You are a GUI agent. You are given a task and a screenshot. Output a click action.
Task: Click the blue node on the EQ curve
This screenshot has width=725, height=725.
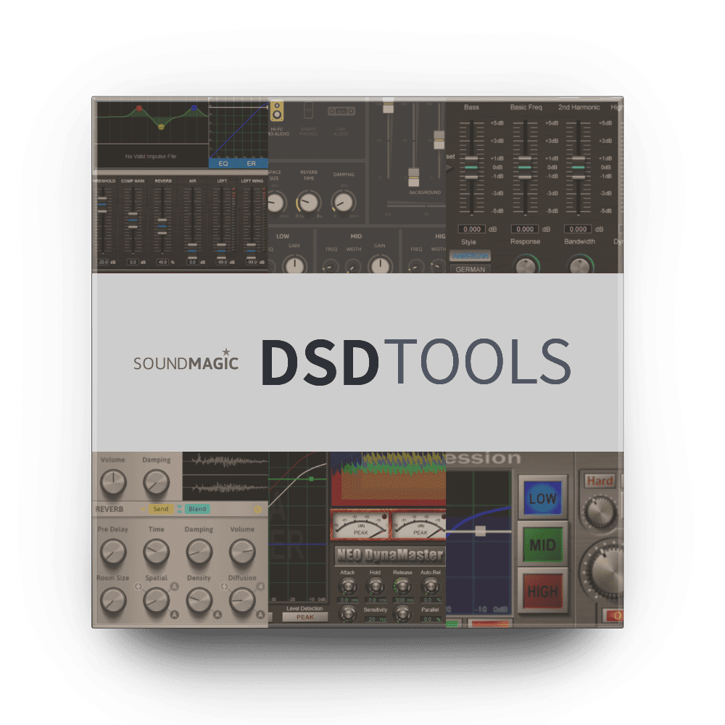[x=194, y=107]
